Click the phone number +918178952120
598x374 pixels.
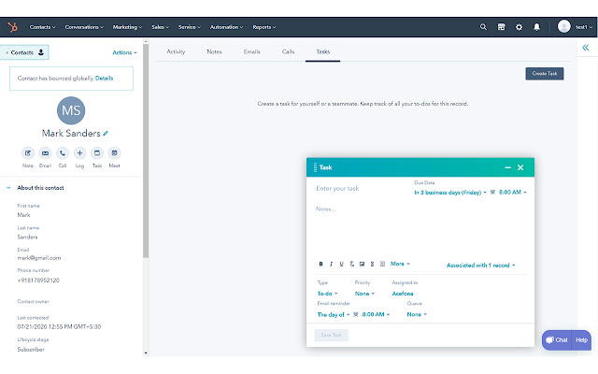(x=38, y=280)
